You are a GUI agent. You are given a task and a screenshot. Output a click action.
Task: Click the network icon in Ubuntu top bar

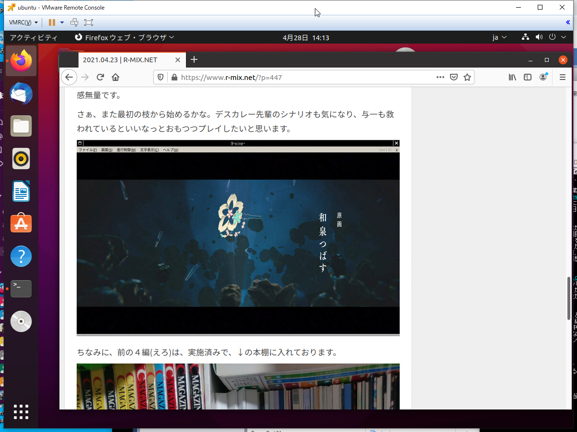(525, 37)
